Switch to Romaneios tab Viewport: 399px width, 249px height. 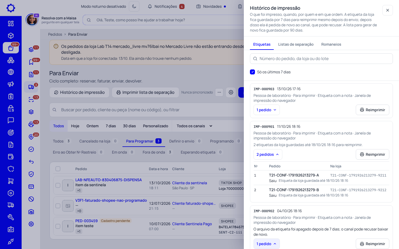click(x=331, y=44)
